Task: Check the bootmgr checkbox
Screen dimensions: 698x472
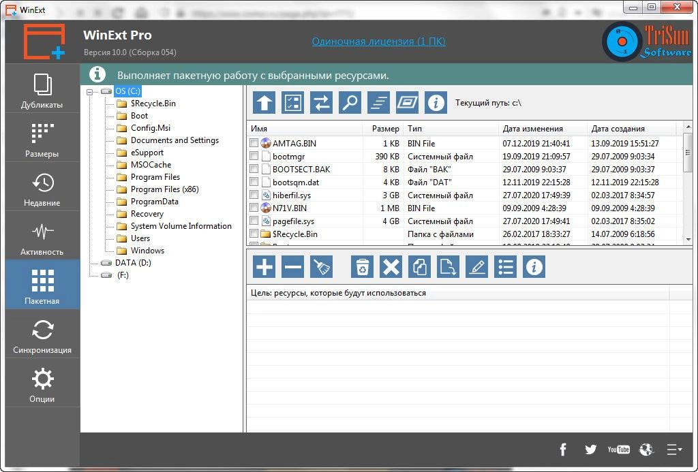Action: pos(254,156)
